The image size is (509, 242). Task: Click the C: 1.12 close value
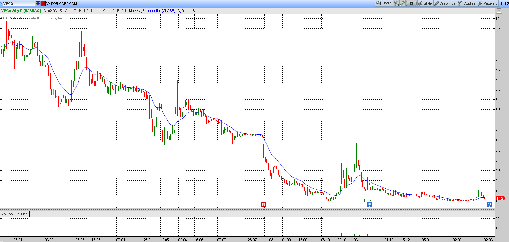109,11
